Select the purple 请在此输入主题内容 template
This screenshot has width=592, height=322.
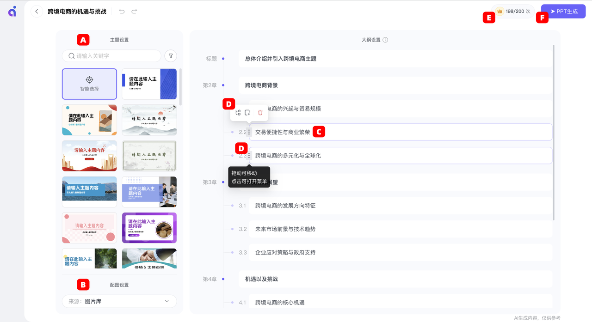point(149,228)
